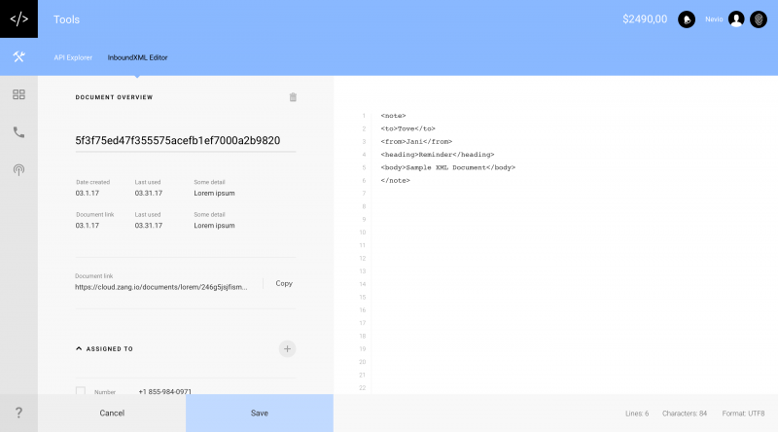This screenshot has width=778, height=432.
Task: Copy the document link
Action: pyautogui.click(x=283, y=283)
